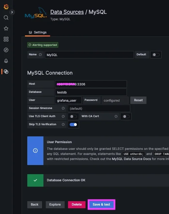169x214 pixels.
Task: Click the green connection OK checkmark
Action: (35, 180)
